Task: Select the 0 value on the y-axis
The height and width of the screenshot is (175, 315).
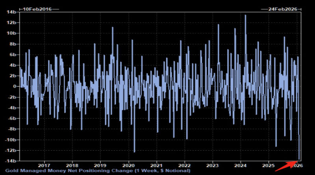Action: click(13, 87)
